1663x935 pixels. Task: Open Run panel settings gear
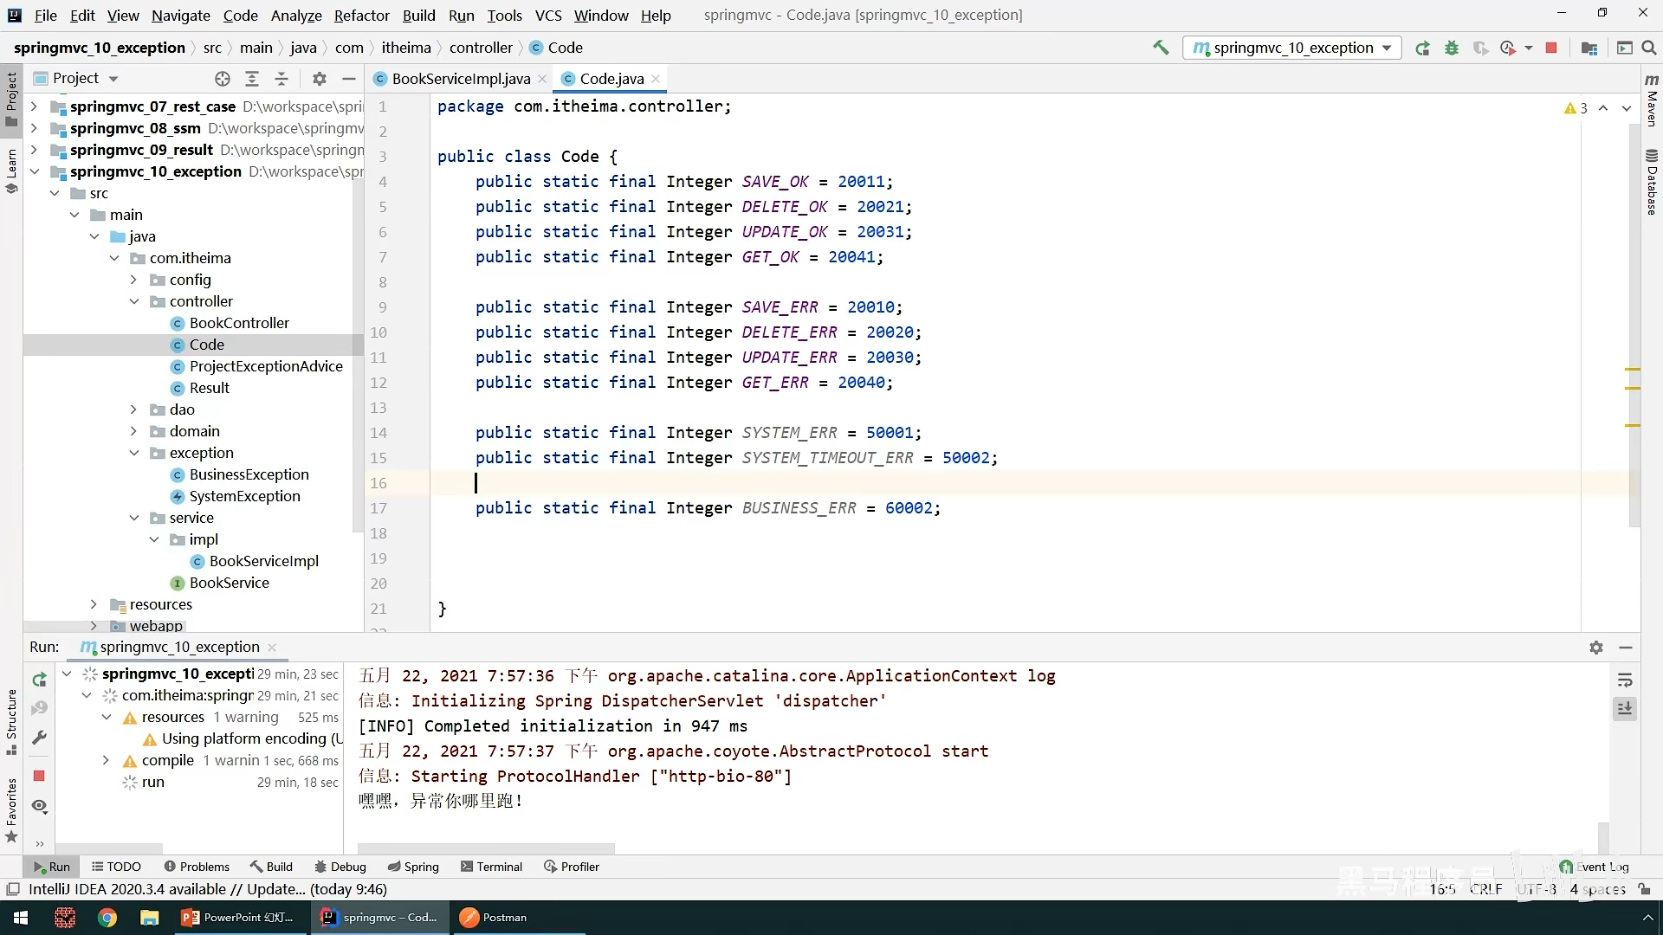(x=1596, y=648)
